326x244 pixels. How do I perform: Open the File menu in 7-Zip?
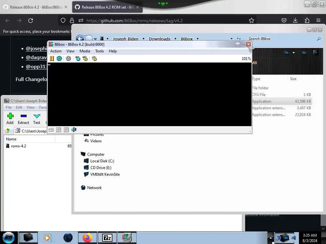(x=9, y=107)
